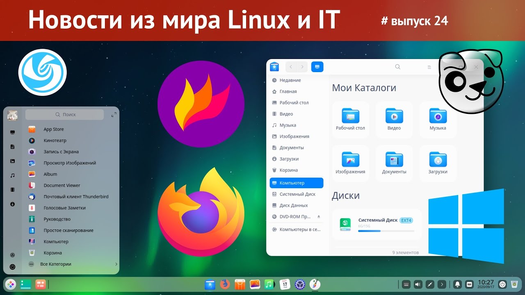Open the volume tray icon
The height and width of the screenshot is (295, 525).
coord(418,284)
